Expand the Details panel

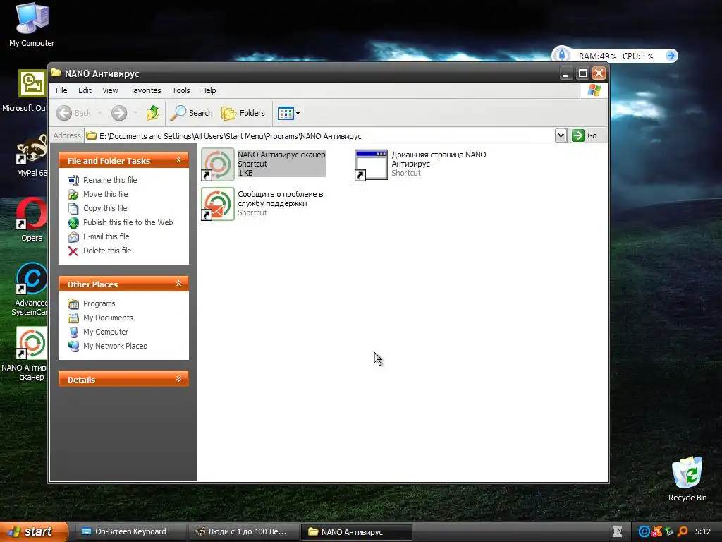click(x=178, y=379)
